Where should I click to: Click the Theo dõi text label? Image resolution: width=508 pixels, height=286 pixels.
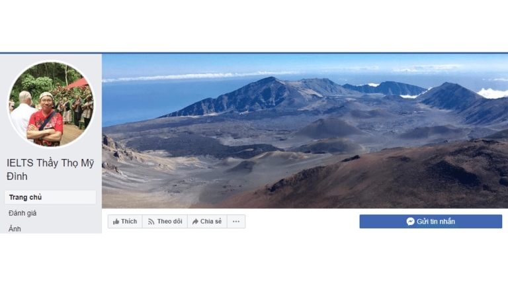tap(169, 222)
